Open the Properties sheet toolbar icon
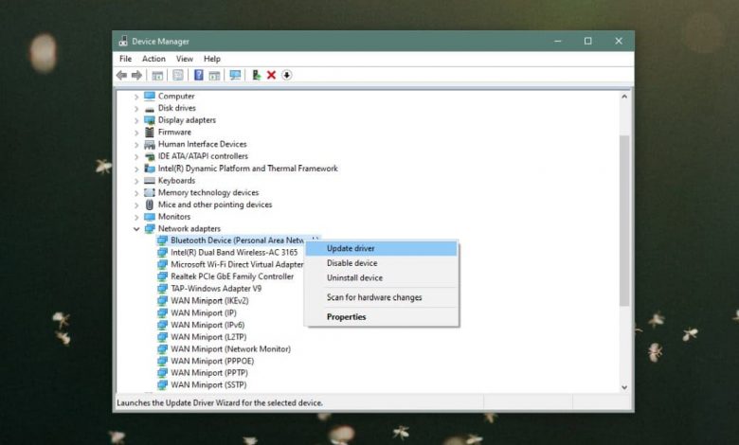Screen dimensions: 739x445 point(178,76)
